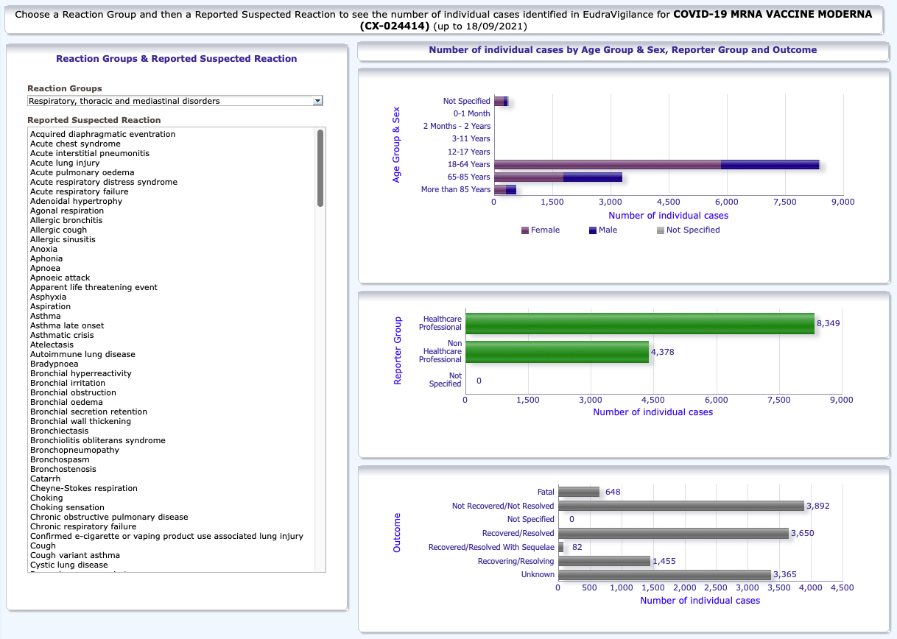Choose 'Bronchial wall thickening' in the list

80,421
